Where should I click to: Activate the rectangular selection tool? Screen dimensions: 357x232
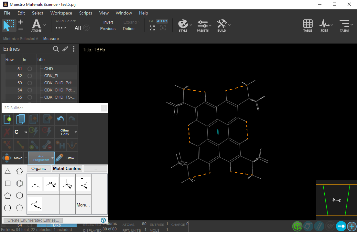point(9,25)
